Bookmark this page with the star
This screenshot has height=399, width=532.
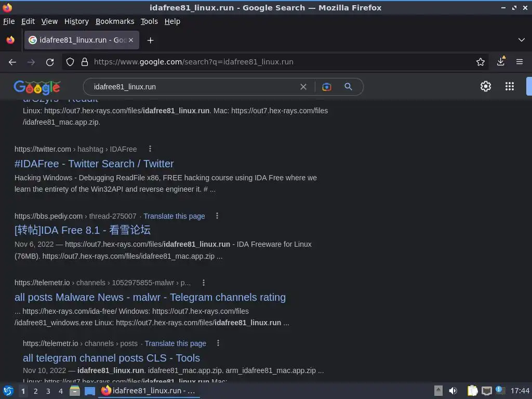click(x=480, y=62)
